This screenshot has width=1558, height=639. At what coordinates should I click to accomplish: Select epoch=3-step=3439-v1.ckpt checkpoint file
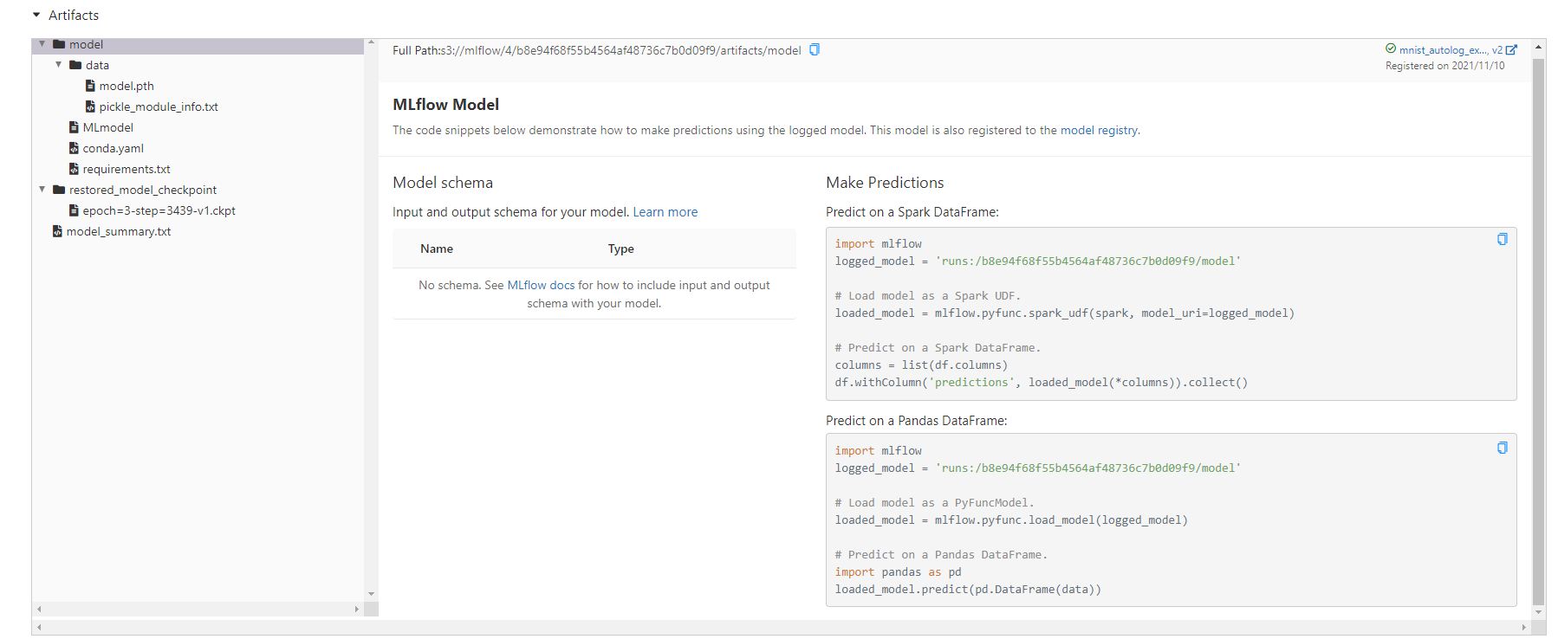159,210
